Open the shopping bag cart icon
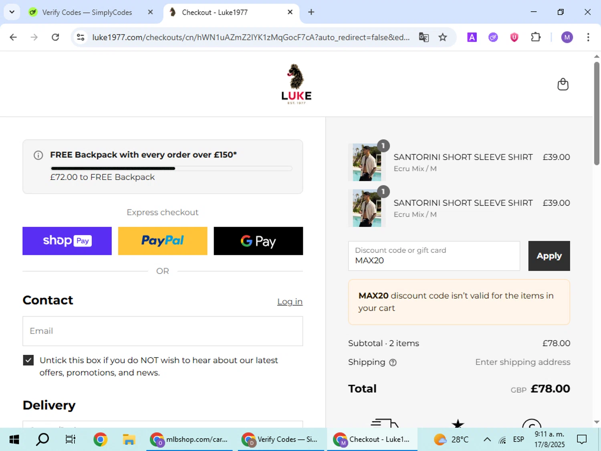601x451 pixels. (563, 84)
